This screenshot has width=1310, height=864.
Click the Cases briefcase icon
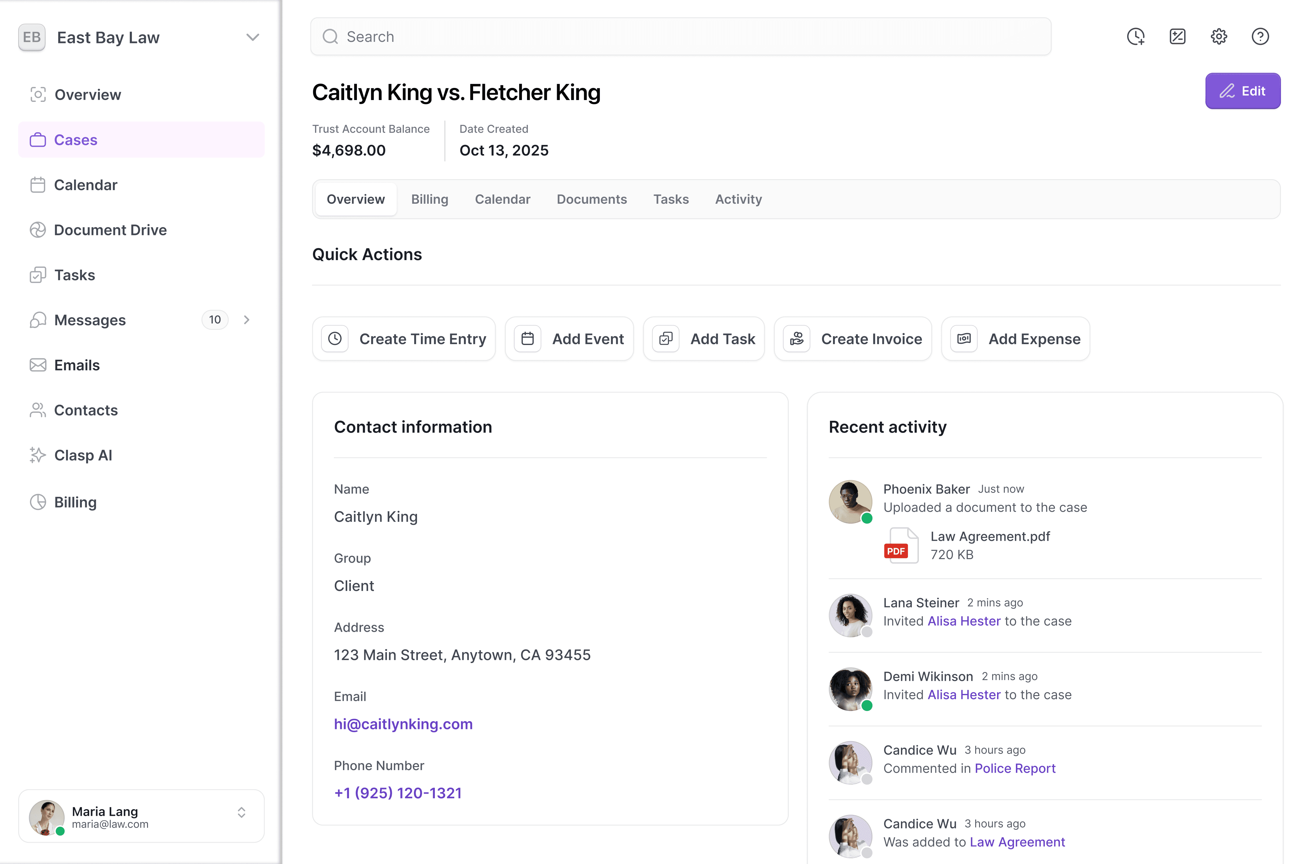[x=38, y=140]
